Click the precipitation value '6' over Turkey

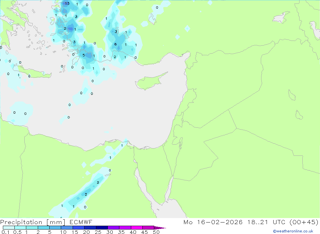115,44
